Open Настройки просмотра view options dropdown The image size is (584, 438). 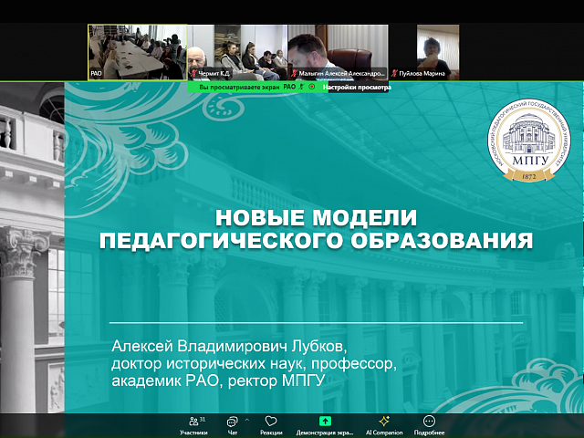(x=356, y=88)
